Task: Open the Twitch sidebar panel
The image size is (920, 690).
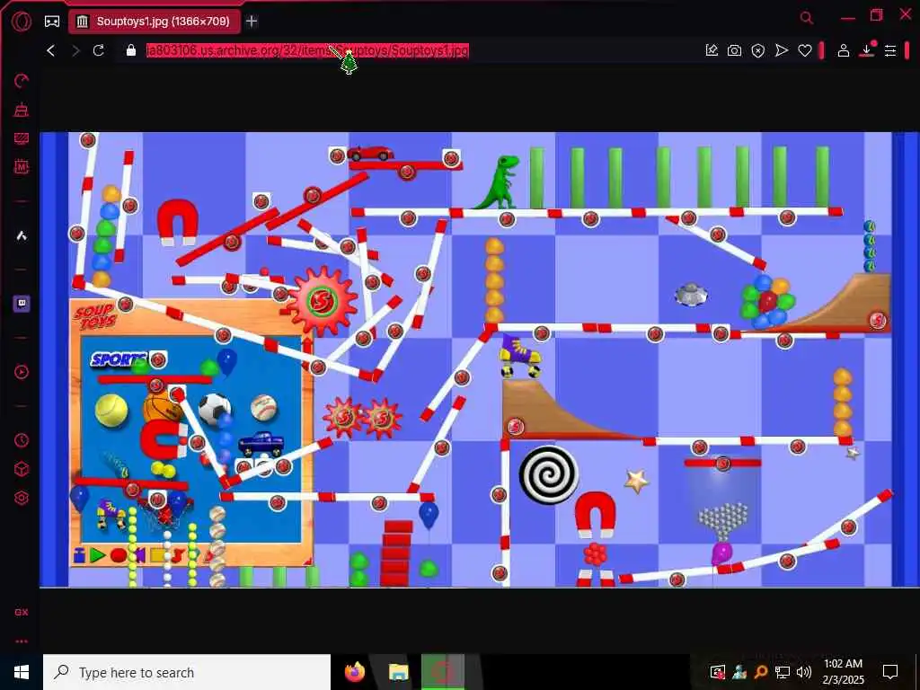Action: 22,304
